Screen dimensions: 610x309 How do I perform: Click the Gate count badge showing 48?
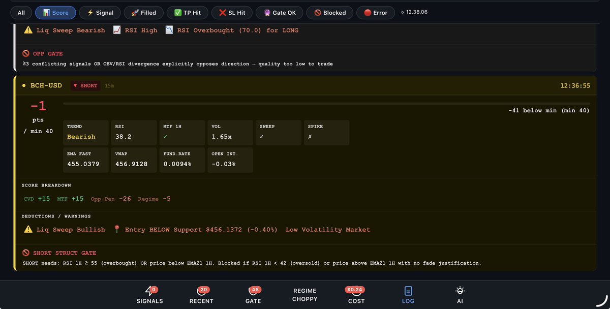point(255,289)
